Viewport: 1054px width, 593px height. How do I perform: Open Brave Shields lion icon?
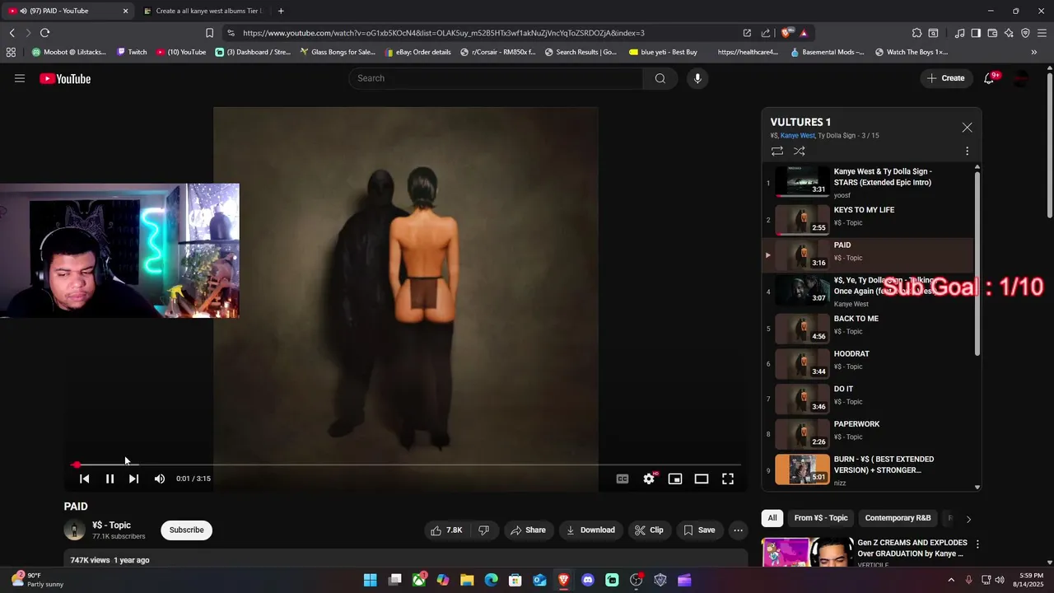pyautogui.click(x=787, y=33)
